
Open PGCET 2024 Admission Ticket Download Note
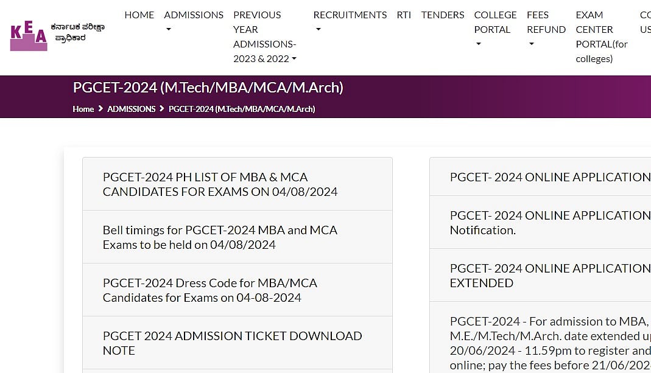tap(232, 343)
